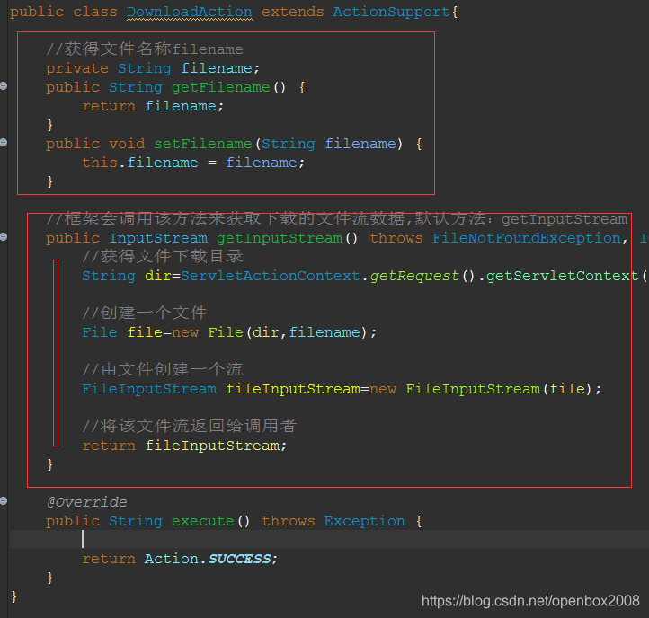Click the InputStream return type
Image resolution: width=649 pixels, height=618 pixels.
coord(158,238)
